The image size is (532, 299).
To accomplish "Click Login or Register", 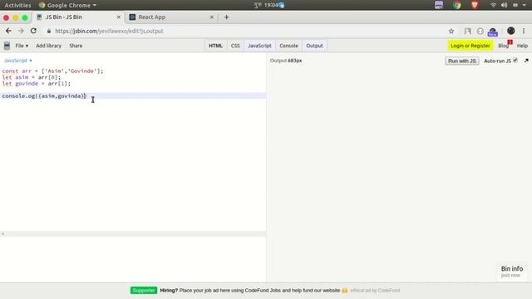I will click(x=470, y=46).
